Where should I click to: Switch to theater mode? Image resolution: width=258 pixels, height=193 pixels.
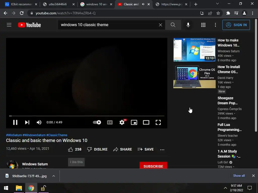point(146,122)
